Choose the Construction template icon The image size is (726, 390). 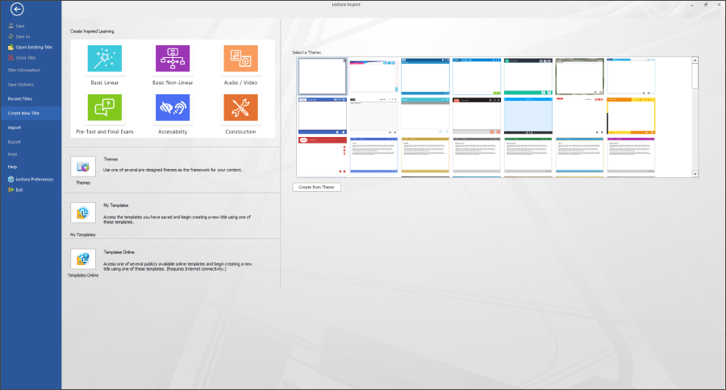240,107
